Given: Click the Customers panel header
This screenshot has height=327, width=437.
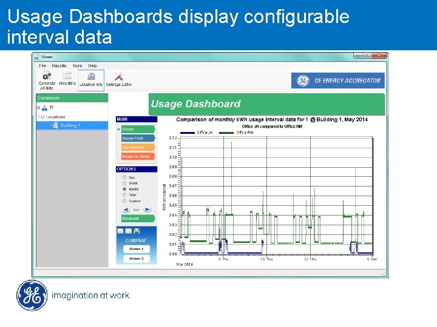Looking at the screenshot, I should pos(72,98).
